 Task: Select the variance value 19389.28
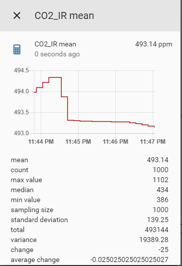(x=154, y=240)
